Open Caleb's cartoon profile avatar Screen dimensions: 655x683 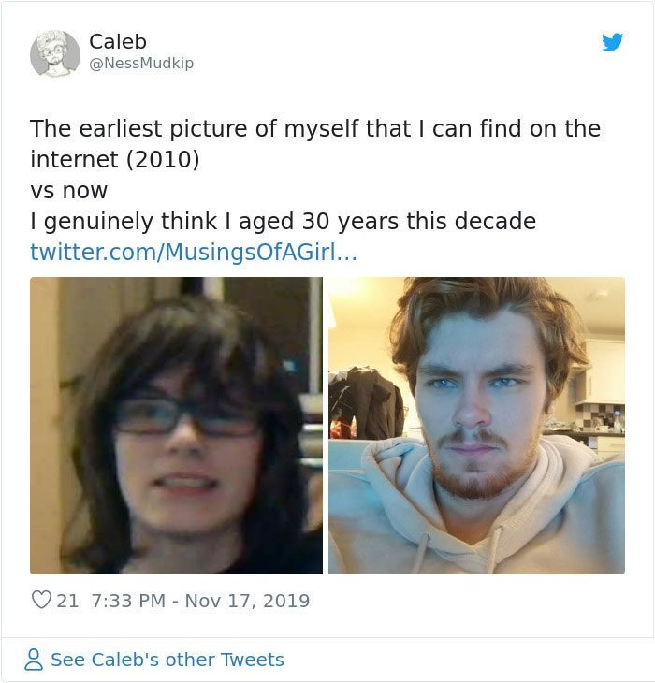point(55,54)
